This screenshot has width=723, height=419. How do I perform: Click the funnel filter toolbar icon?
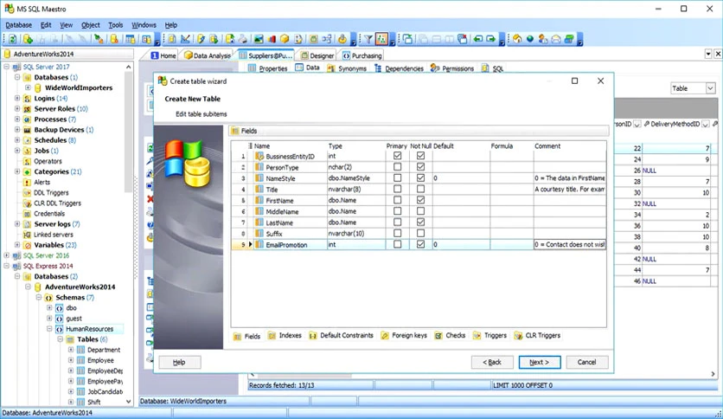368,39
